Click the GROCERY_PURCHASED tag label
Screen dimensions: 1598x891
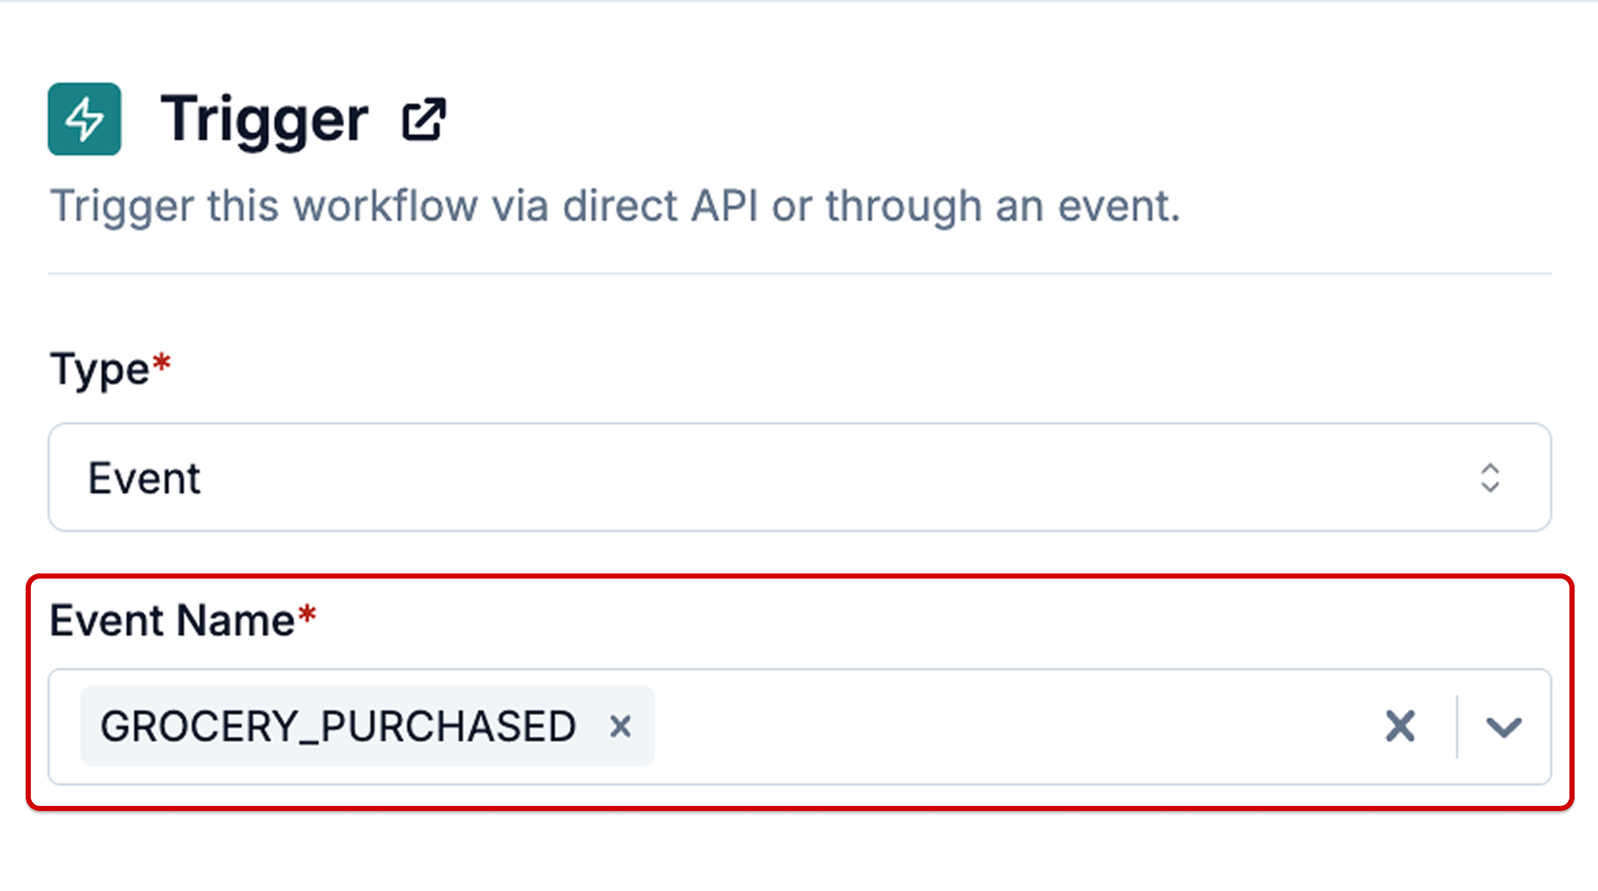point(339,726)
